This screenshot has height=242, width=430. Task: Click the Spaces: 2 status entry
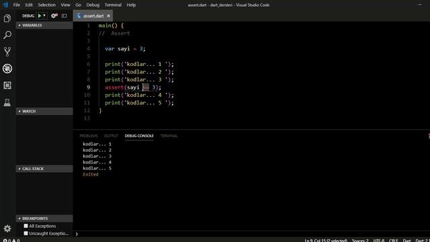pyautogui.click(x=360, y=241)
